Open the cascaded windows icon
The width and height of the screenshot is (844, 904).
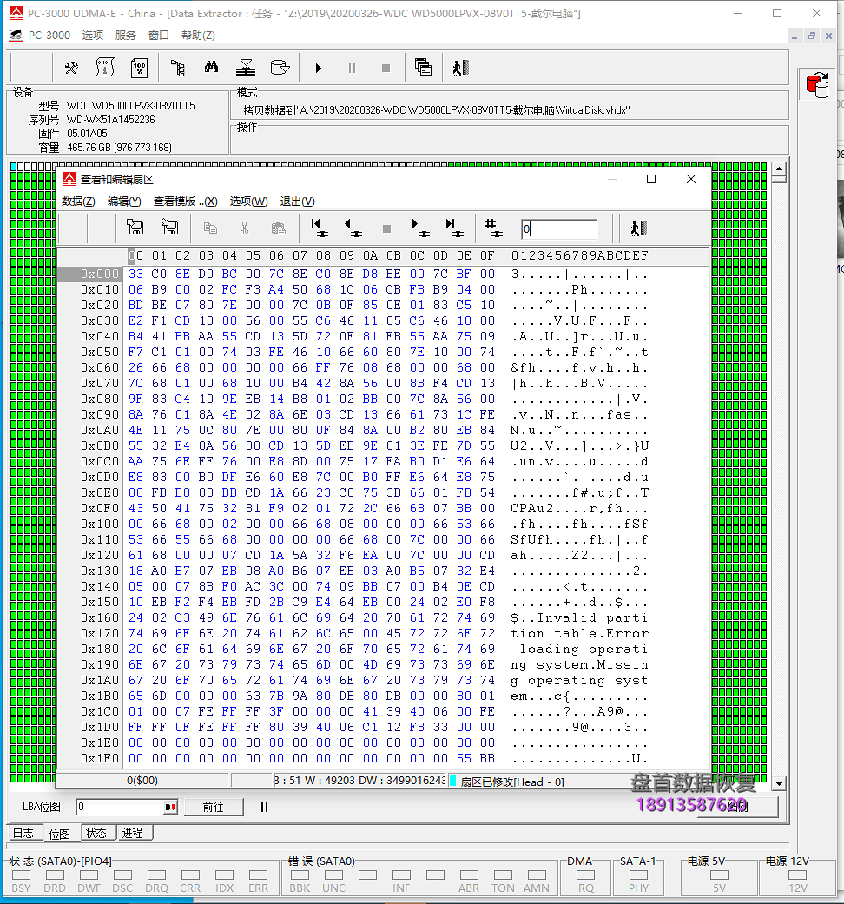(x=423, y=68)
